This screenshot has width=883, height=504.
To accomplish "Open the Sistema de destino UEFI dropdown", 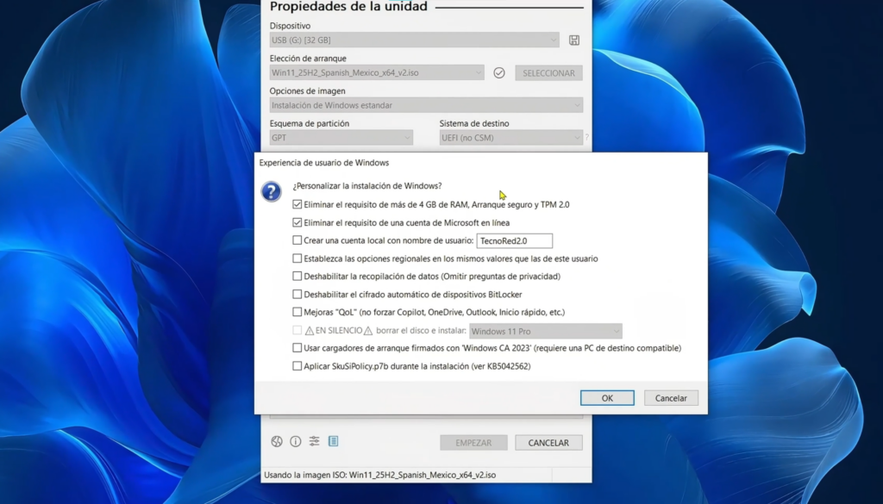I will click(x=510, y=138).
